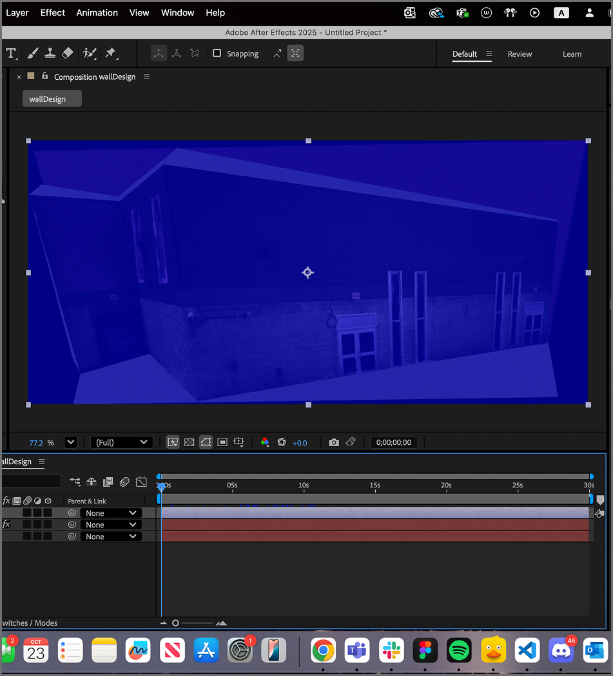This screenshot has height=676, width=613.
Task: Switch to the Review workspace
Action: point(520,54)
